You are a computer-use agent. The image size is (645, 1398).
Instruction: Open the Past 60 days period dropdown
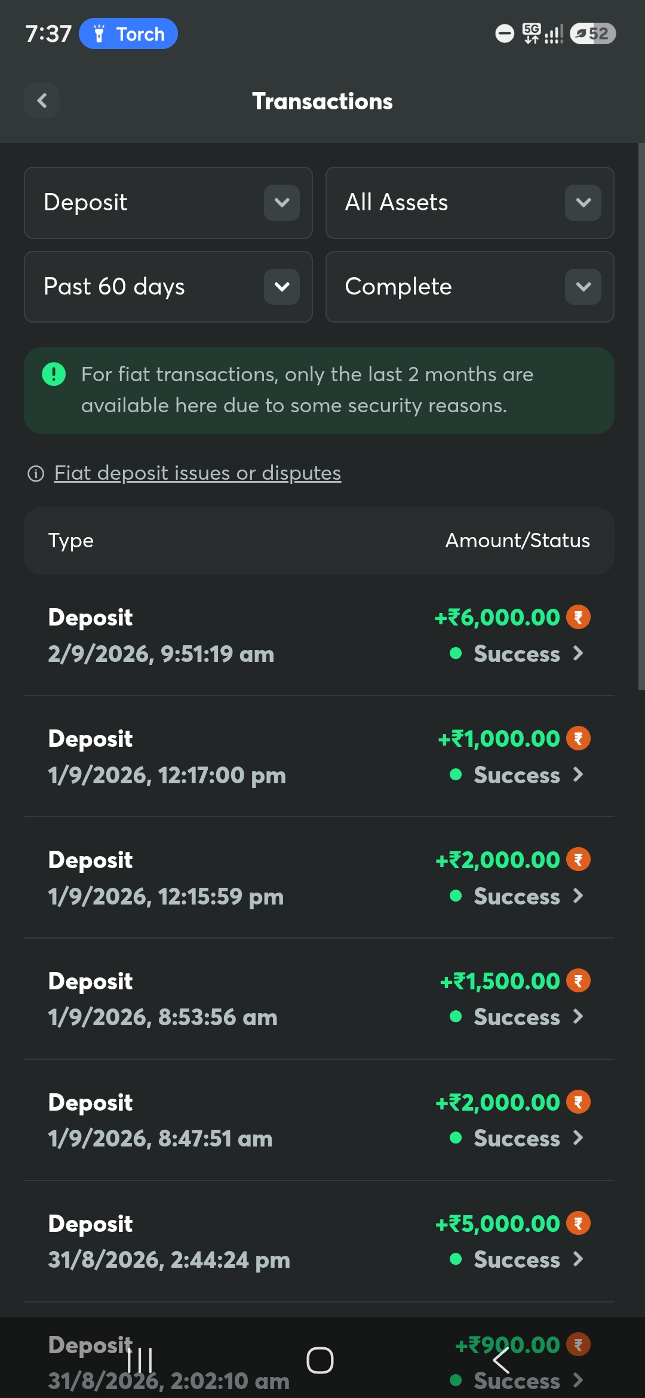tap(168, 287)
